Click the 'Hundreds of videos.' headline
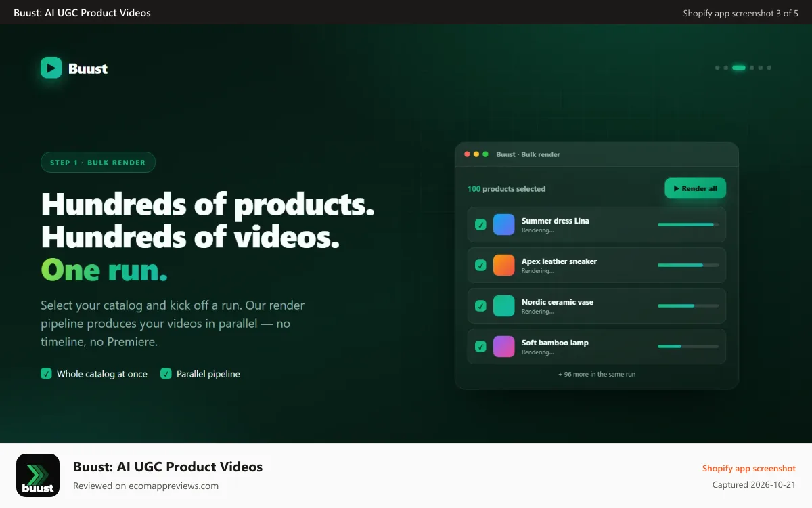The width and height of the screenshot is (812, 508). (x=190, y=237)
